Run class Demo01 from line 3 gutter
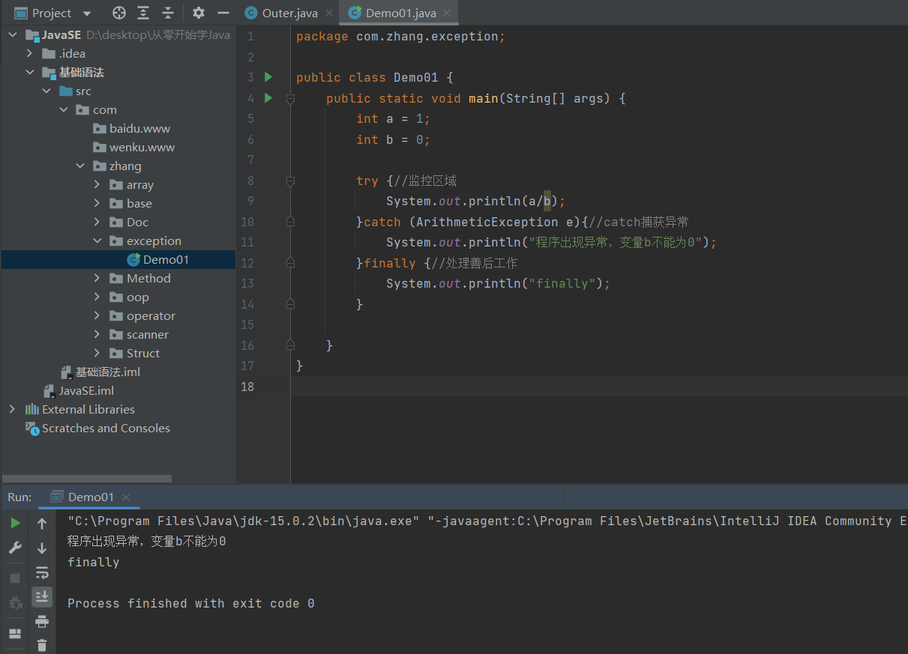The image size is (908, 654). pyautogui.click(x=268, y=77)
